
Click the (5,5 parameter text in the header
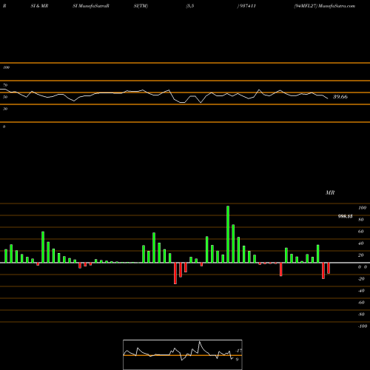click(x=190, y=6)
